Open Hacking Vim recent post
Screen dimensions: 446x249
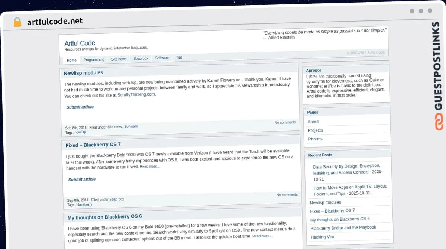click(322, 237)
